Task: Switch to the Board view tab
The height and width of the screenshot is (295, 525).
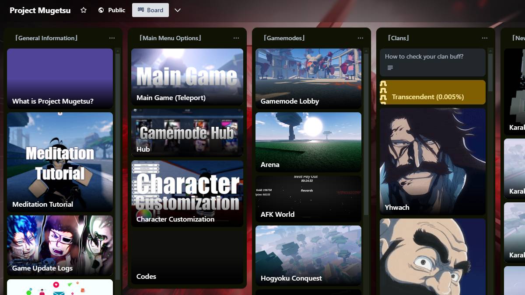Action: point(150,10)
